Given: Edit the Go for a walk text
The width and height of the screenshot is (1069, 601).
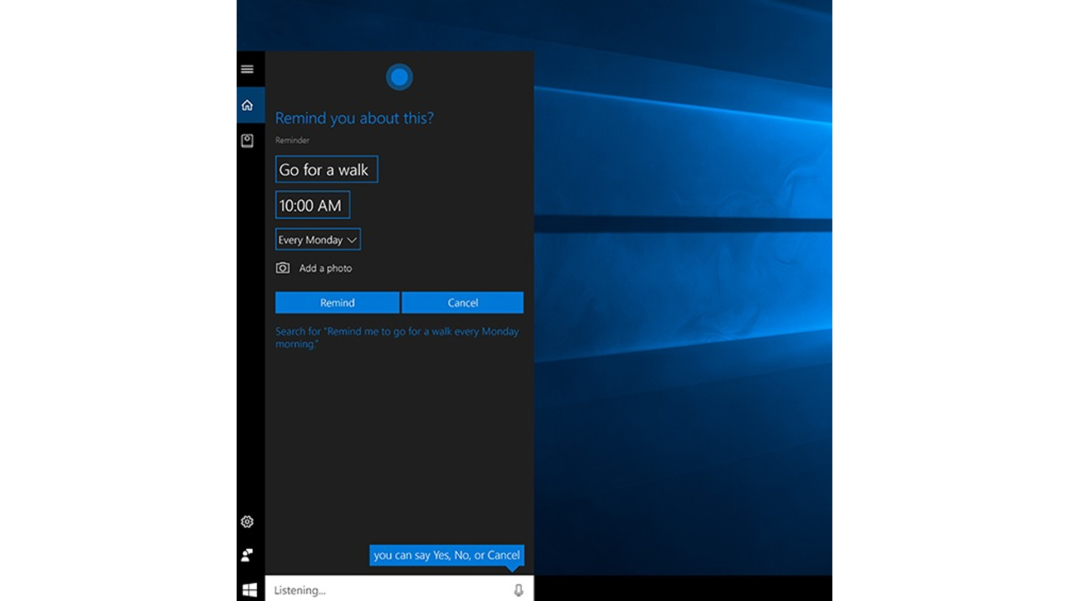Looking at the screenshot, I should coord(326,170).
